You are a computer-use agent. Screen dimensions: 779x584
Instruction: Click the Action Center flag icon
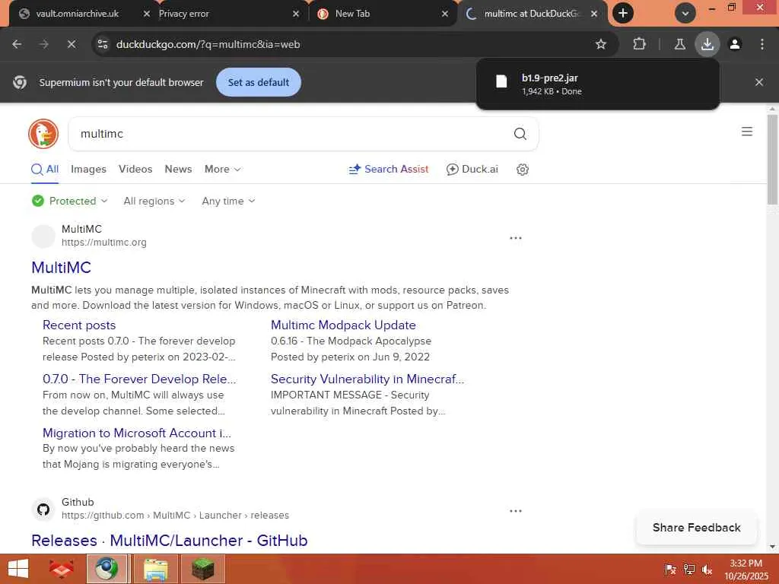[670, 570]
